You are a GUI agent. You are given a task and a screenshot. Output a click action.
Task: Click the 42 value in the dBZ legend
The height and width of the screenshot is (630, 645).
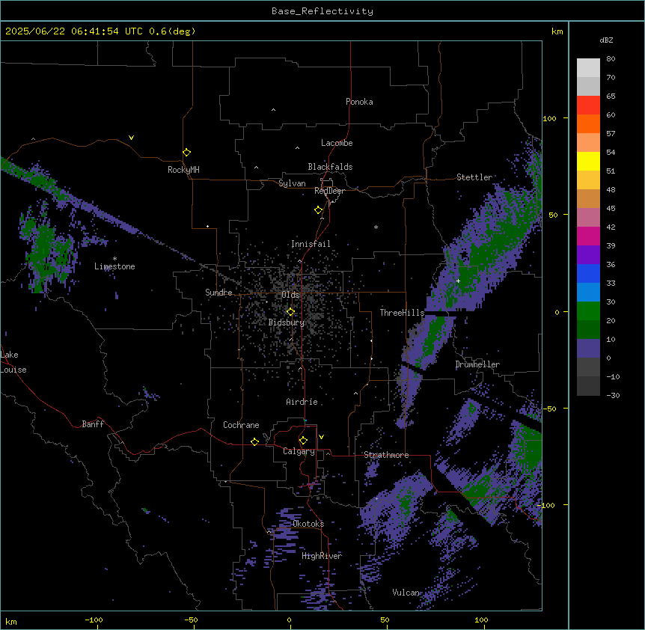pos(611,227)
